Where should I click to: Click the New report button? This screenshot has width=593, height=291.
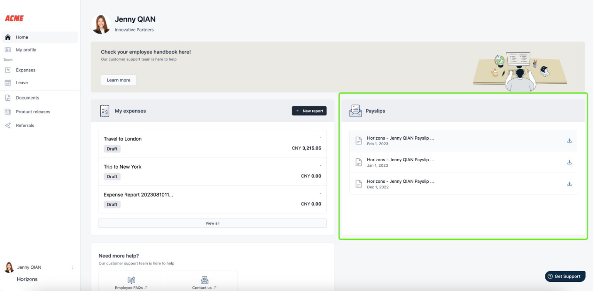(x=309, y=111)
